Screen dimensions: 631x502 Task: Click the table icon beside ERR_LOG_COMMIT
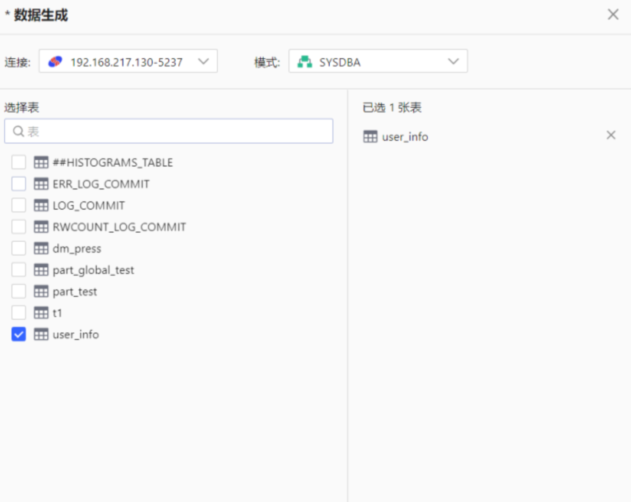click(41, 184)
